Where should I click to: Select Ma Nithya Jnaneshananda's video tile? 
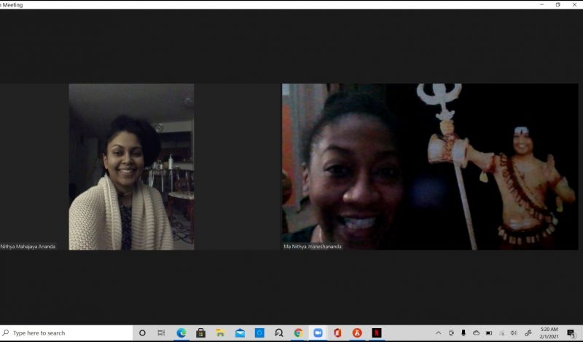430,167
